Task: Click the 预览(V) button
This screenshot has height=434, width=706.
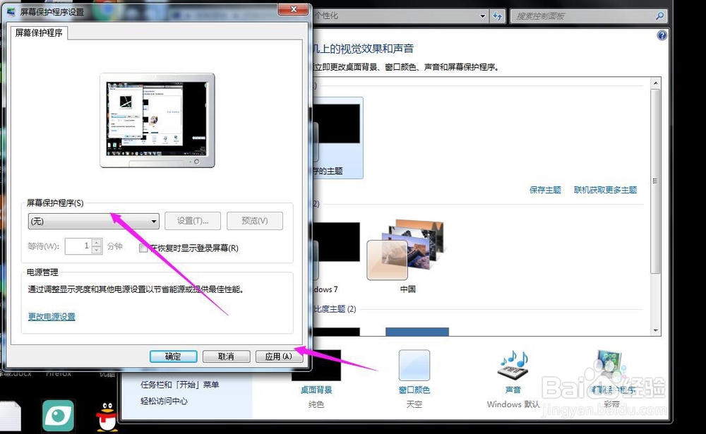Action: coord(255,221)
